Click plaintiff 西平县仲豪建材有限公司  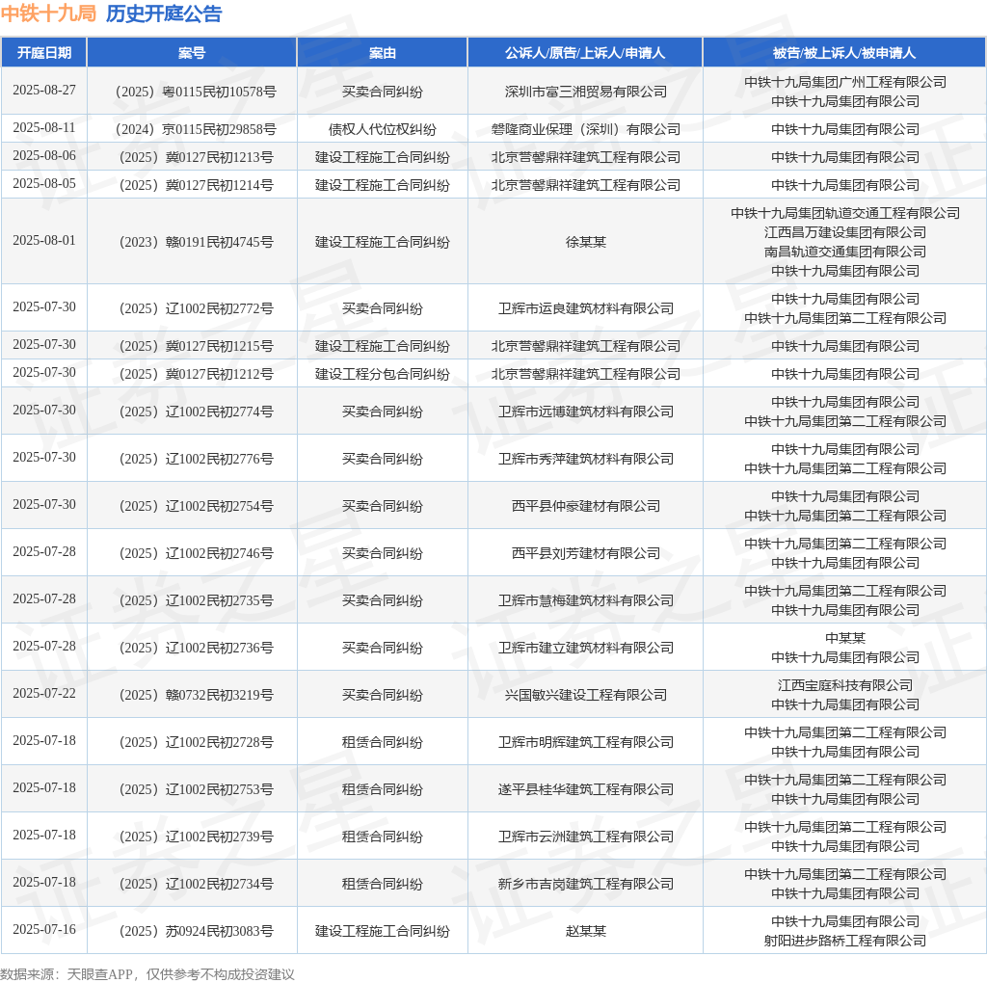[585, 507]
